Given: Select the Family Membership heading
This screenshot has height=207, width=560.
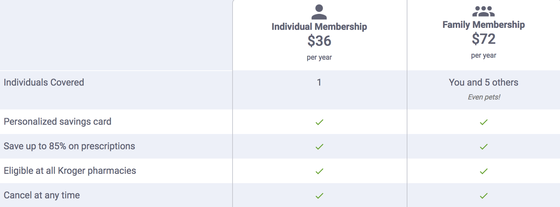Looking at the screenshot, I should click(x=483, y=25).
